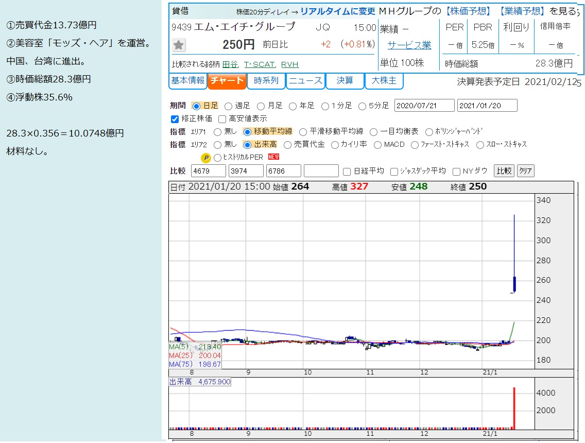Open the リアルタイムに変更 link

338,11
